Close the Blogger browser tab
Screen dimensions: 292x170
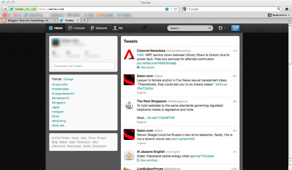(x=55, y=20)
